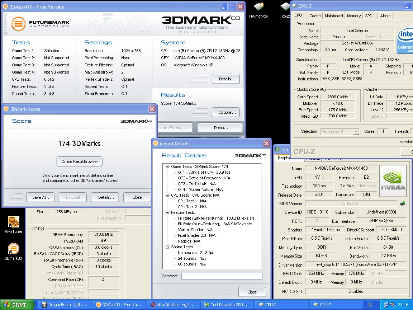
Task: Click the Core Speed 2800.0 MHz value
Action: [338, 97]
